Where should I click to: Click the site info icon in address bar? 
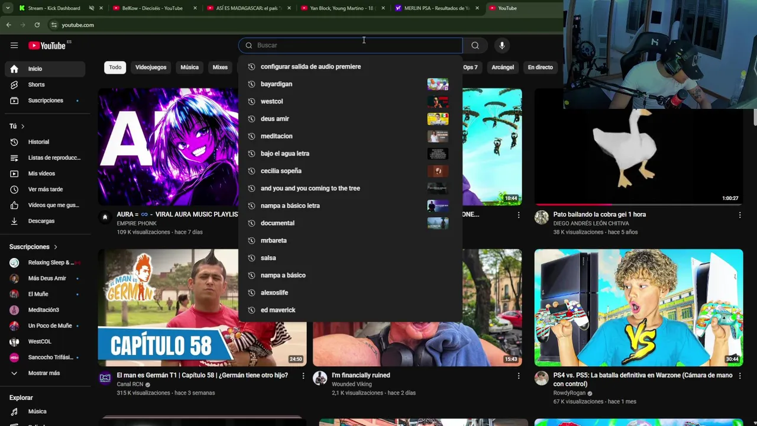coord(54,25)
